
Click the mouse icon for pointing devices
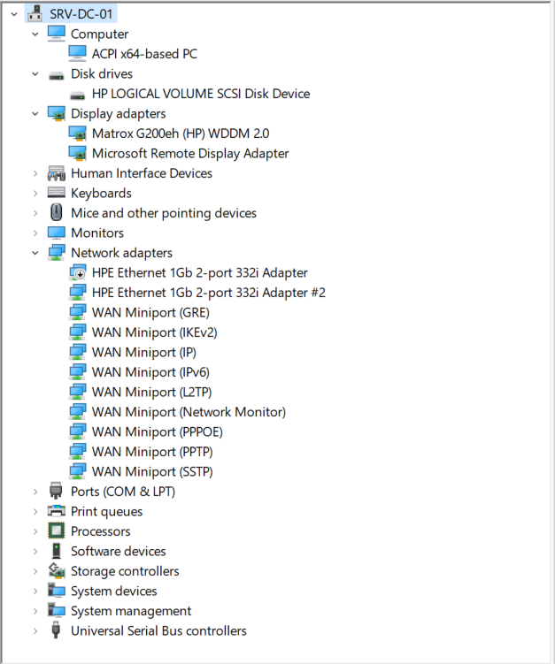pyautogui.click(x=56, y=212)
